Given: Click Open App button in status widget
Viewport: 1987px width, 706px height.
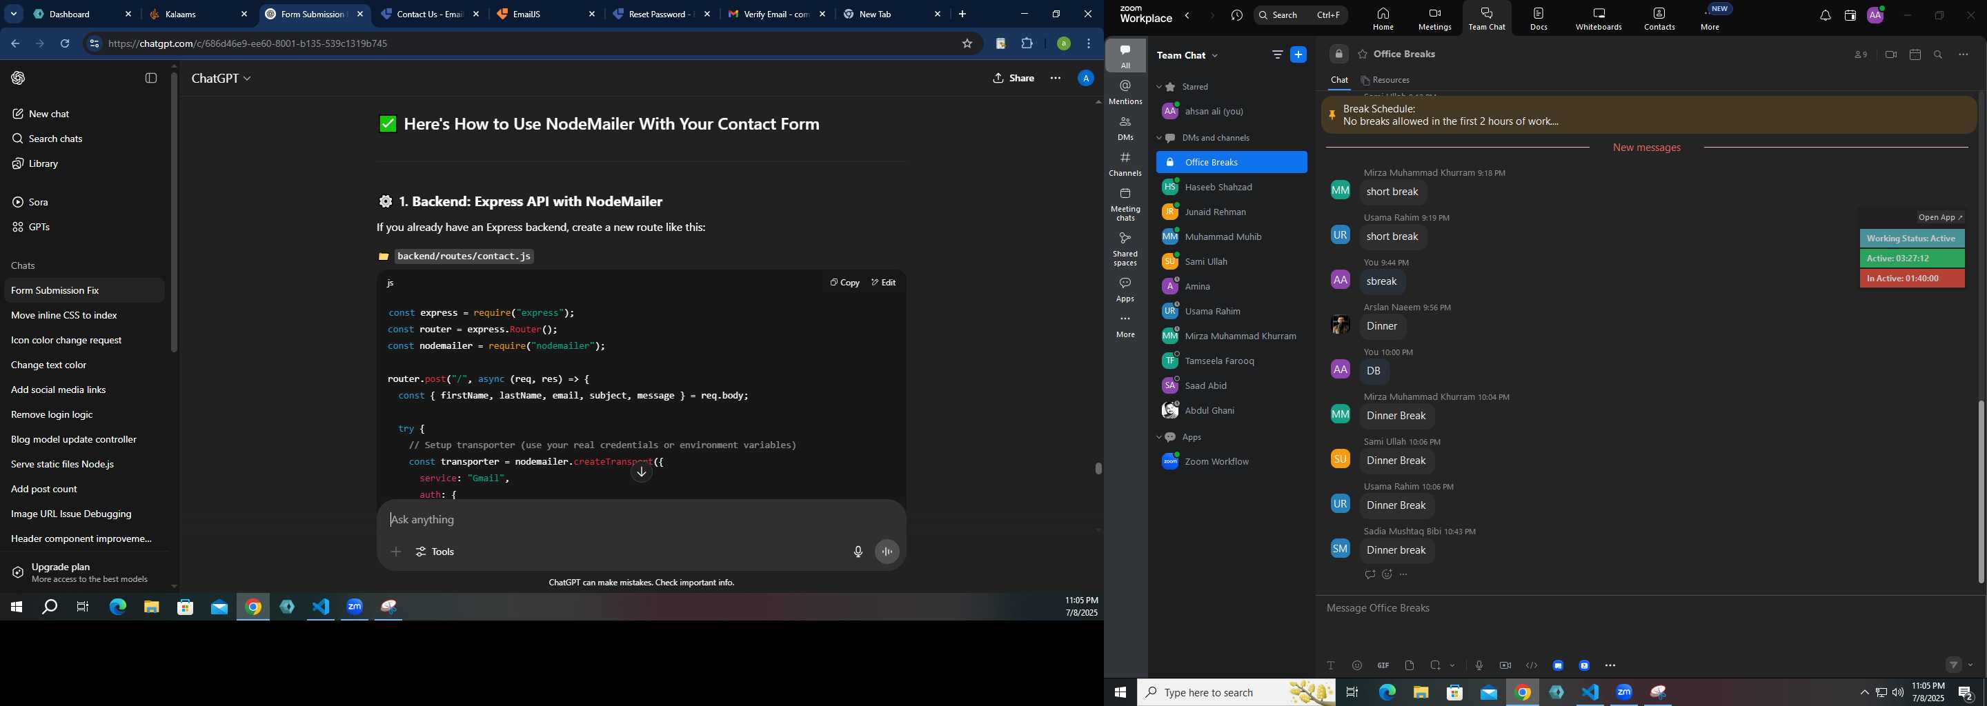Looking at the screenshot, I should click(1940, 217).
